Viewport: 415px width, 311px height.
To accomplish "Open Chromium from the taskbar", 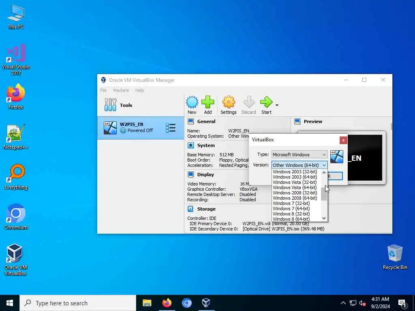I will click(x=186, y=303).
